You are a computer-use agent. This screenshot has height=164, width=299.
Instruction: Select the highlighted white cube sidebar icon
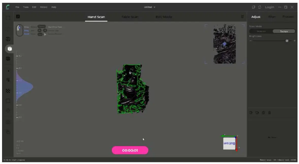[10, 49]
